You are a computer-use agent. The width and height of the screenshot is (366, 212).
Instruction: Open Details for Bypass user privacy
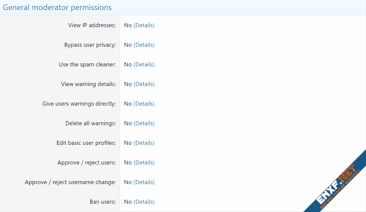144,45
